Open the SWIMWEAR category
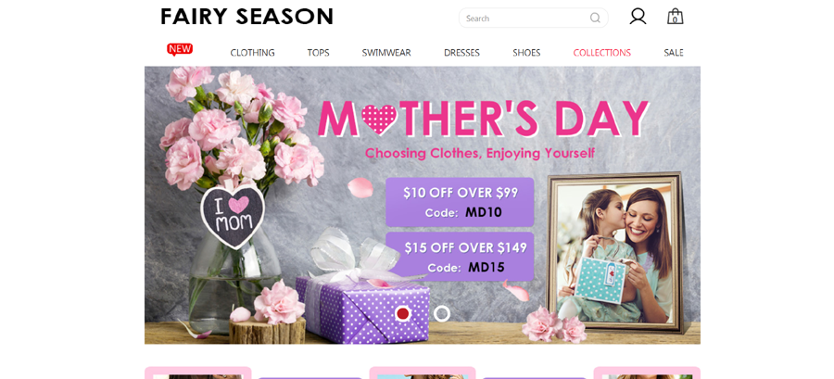Viewport: 834px width, 379px height. point(386,53)
